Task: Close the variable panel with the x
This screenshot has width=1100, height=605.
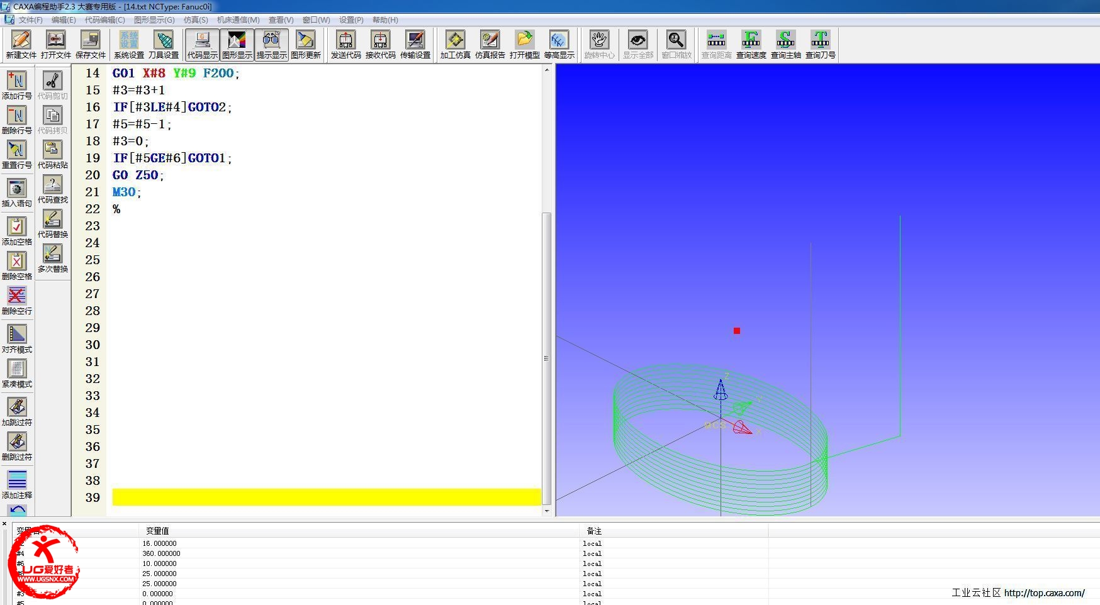Action: pos(4,523)
